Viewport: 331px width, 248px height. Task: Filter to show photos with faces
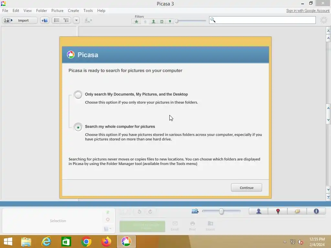click(x=154, y=22)
